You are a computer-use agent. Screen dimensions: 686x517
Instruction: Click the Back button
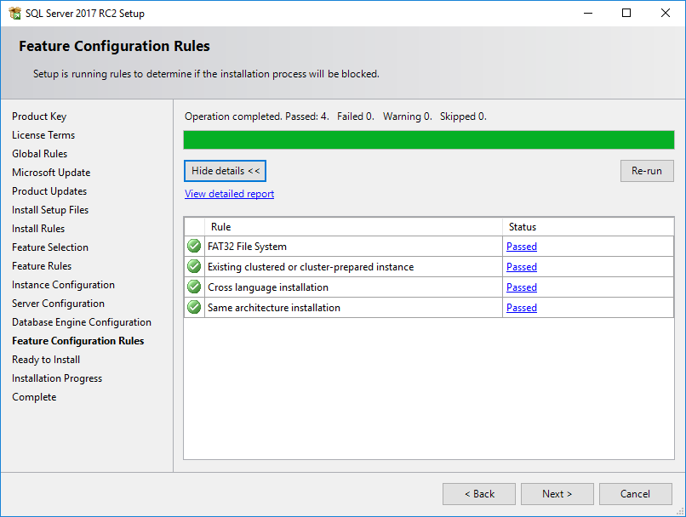479,494
